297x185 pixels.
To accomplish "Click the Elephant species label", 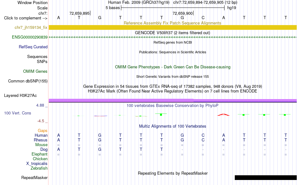I will point(39,154).
